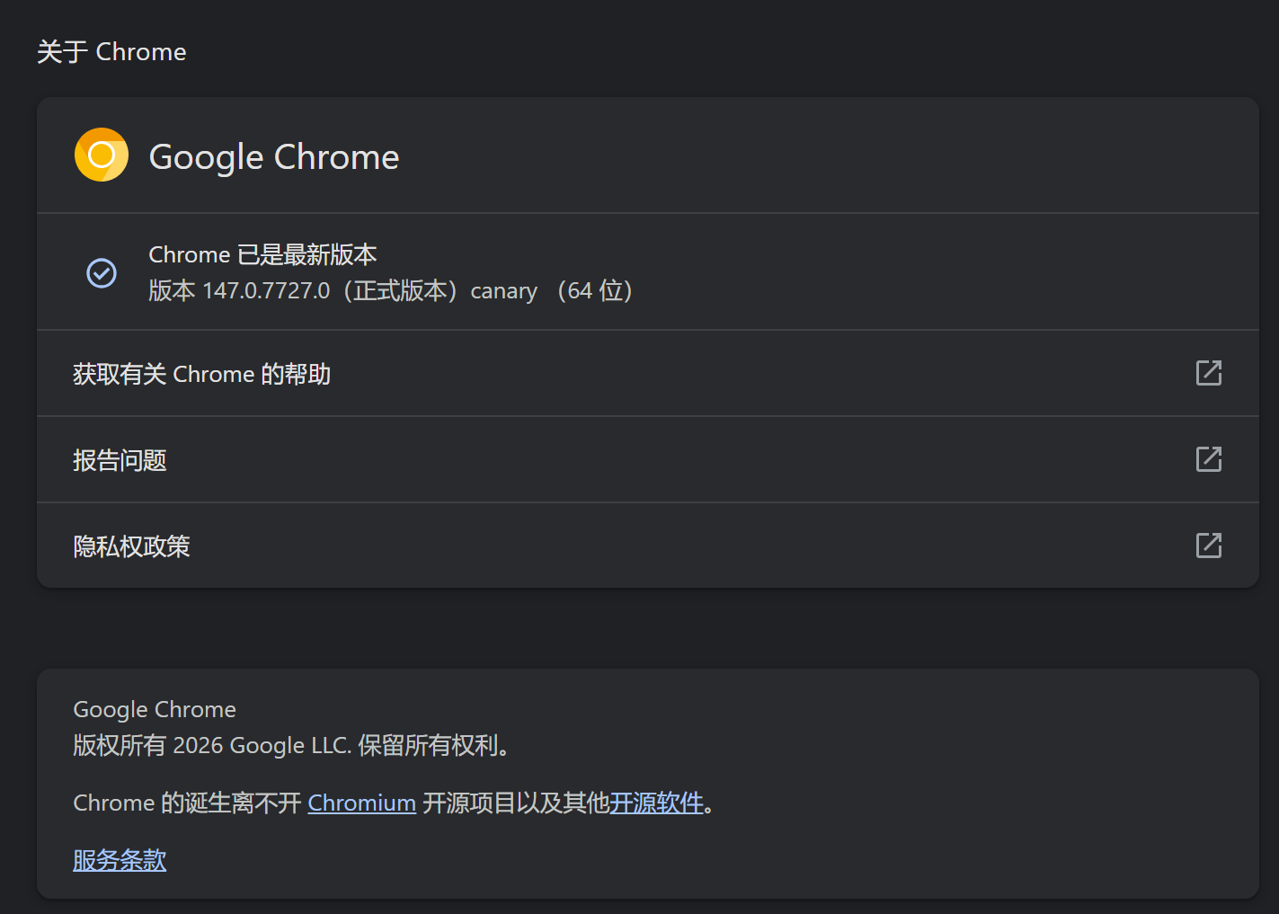
Task: Click the Google Chrome text in footer card
Action: [x=155, y=710]
